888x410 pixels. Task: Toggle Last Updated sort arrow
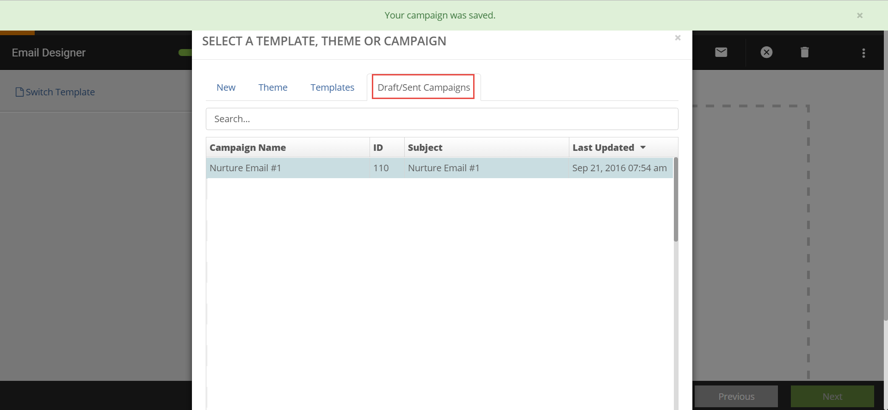(643, 148)
